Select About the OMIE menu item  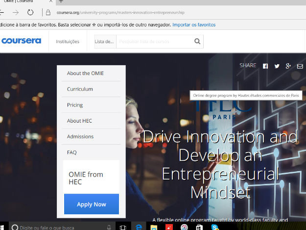click(85, 73)
